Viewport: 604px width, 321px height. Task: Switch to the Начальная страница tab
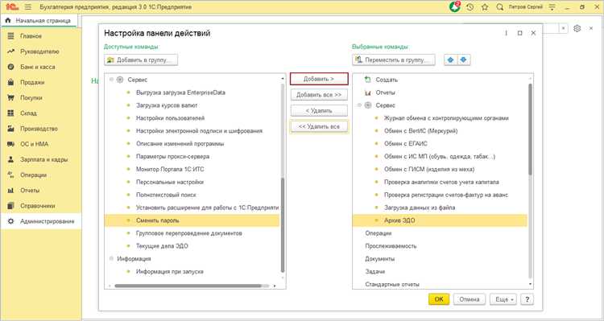coord(39,20)
